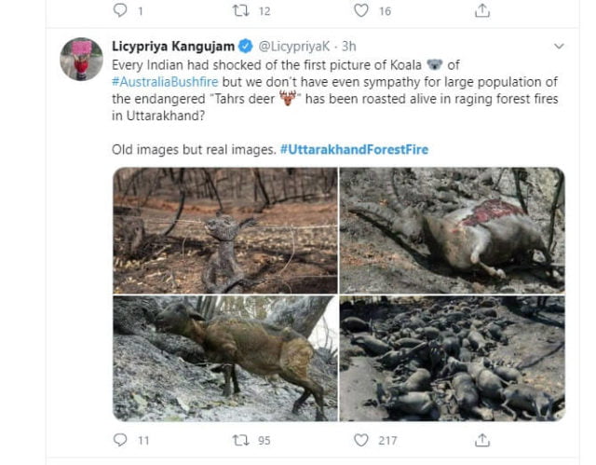Share Licypriya's Uttarakhand forest fire tweet
596x465 pixels.
(482, 439)
